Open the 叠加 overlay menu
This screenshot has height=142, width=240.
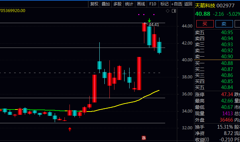point(106,4)
